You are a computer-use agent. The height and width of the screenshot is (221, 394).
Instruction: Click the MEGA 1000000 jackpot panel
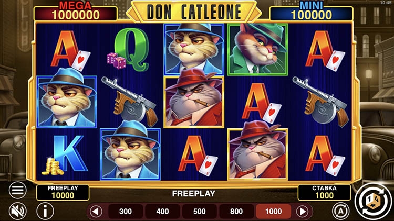(x=75, y=12)
